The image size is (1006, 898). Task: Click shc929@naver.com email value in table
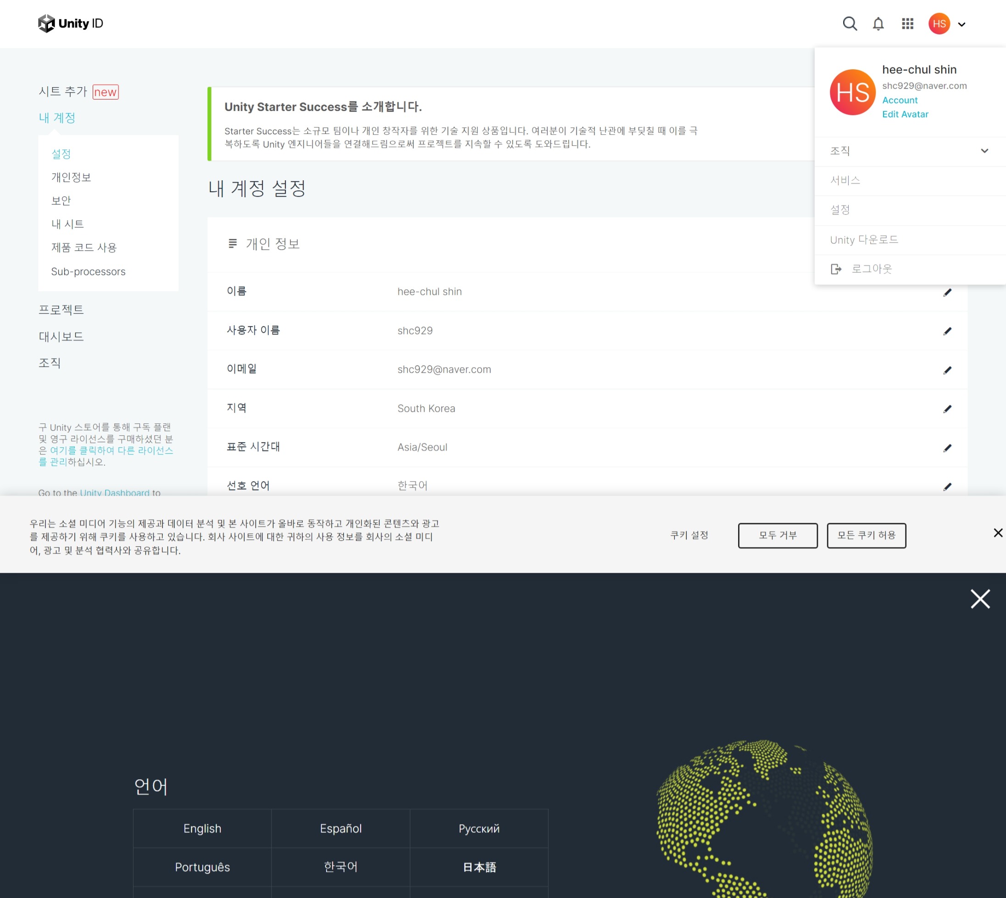click(444, 370)
